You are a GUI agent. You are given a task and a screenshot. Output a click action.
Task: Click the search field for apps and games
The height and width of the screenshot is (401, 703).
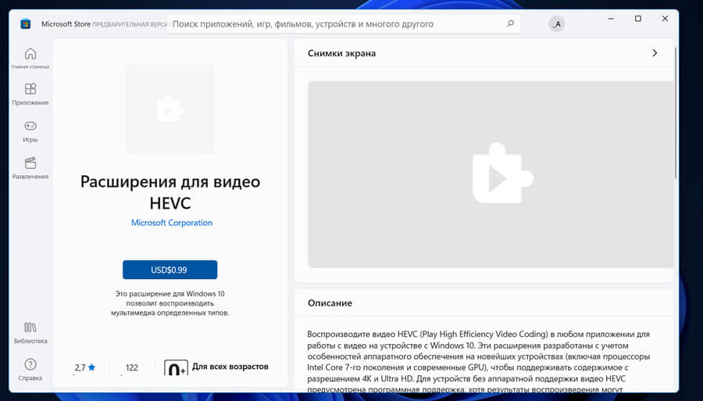pyautogui.click(x=344, y=23)
